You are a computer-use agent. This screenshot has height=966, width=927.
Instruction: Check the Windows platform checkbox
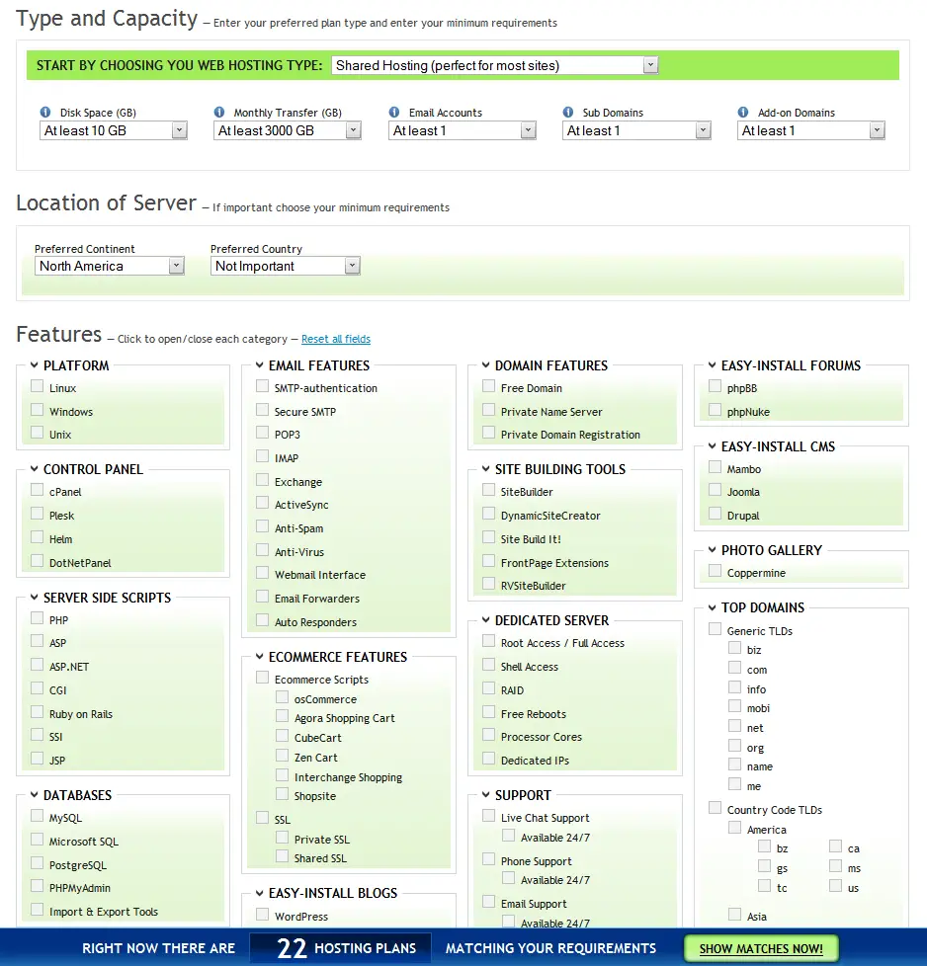point(37,410)
